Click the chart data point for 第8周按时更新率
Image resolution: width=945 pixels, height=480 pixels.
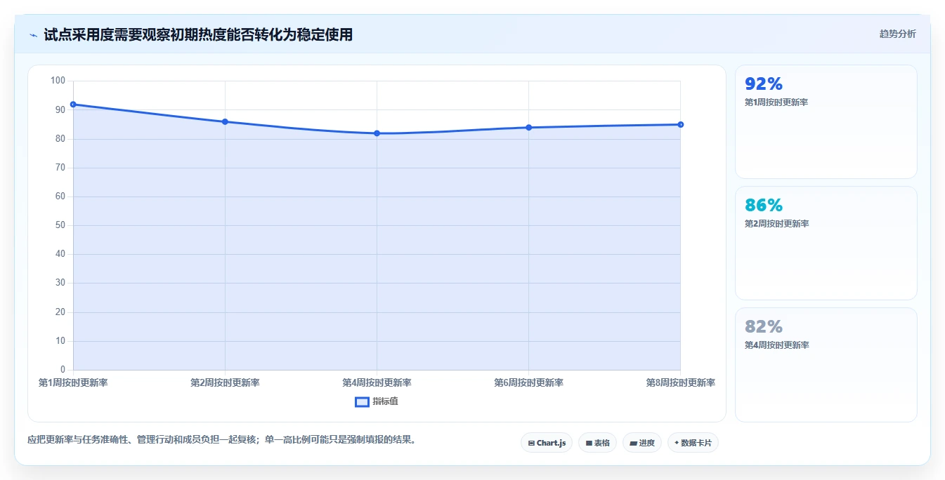point(680,125)
